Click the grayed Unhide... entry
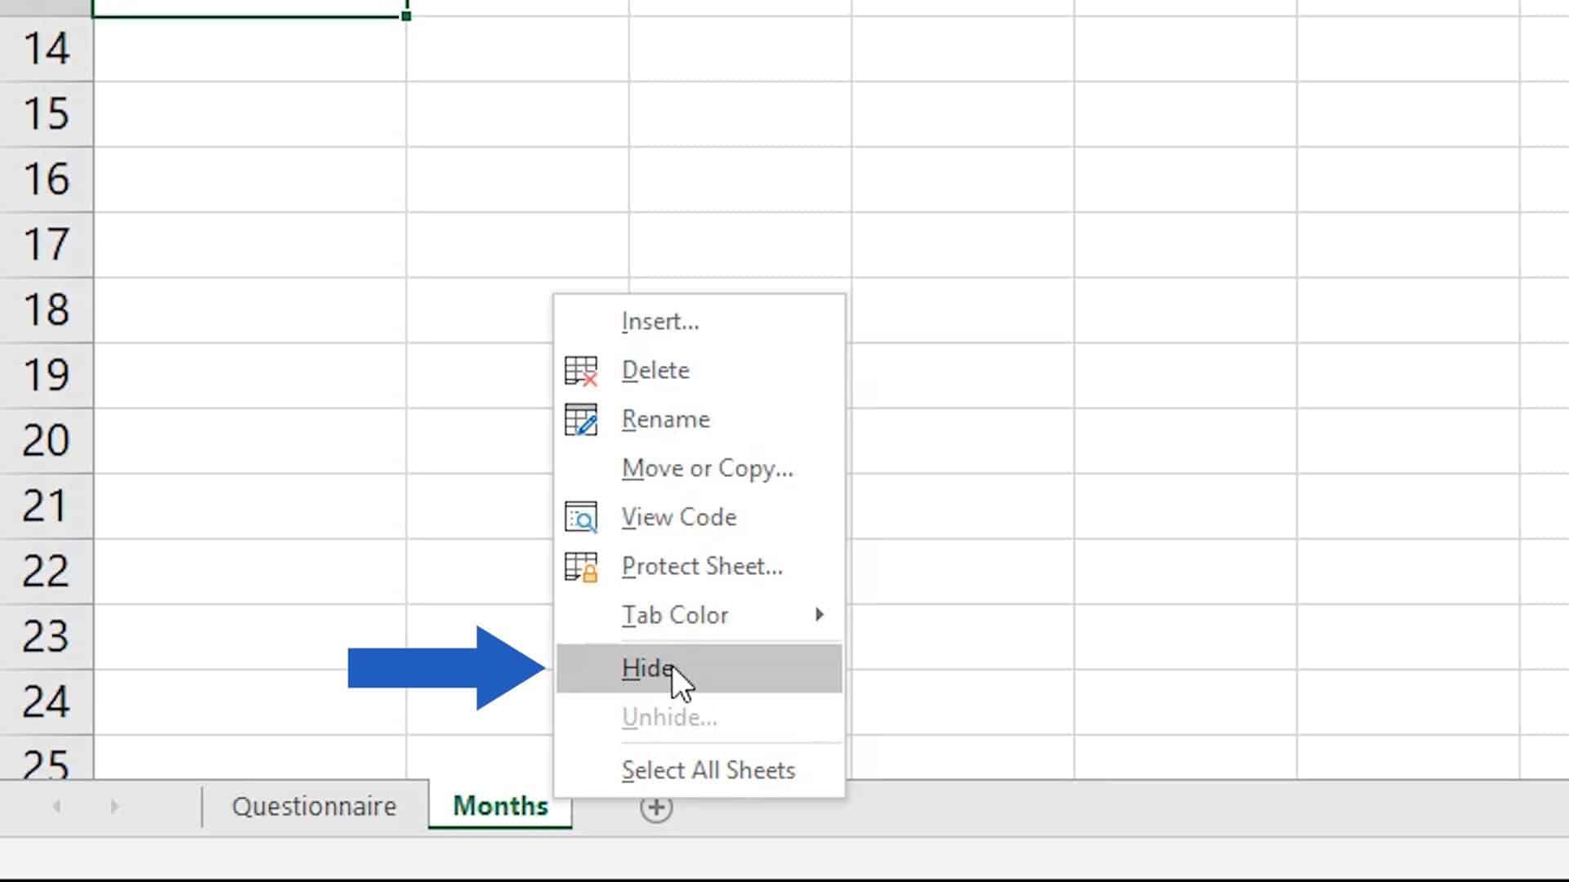Image resolution: width=1569 pixels, height=882 pixels. pyautogui.click(x=668, y=718)
